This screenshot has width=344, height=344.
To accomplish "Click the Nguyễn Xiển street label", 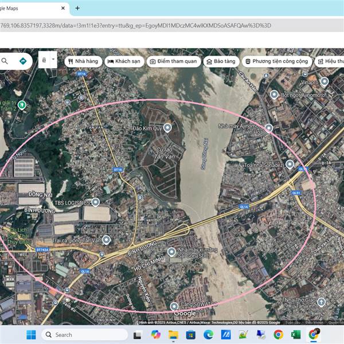I will 145,289.
